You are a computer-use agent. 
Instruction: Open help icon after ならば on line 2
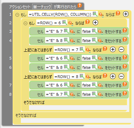click(x=88, y=21)
